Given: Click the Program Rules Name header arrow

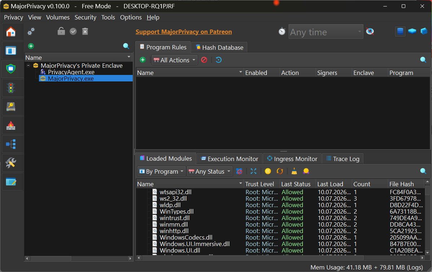Looking at the screenshot, I should (241, 72).
